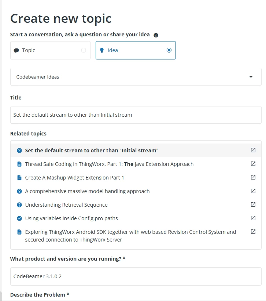Open Understanding Retrieval Sequence topic
Viewport: 266px width, 301px height.
point(66,205)
